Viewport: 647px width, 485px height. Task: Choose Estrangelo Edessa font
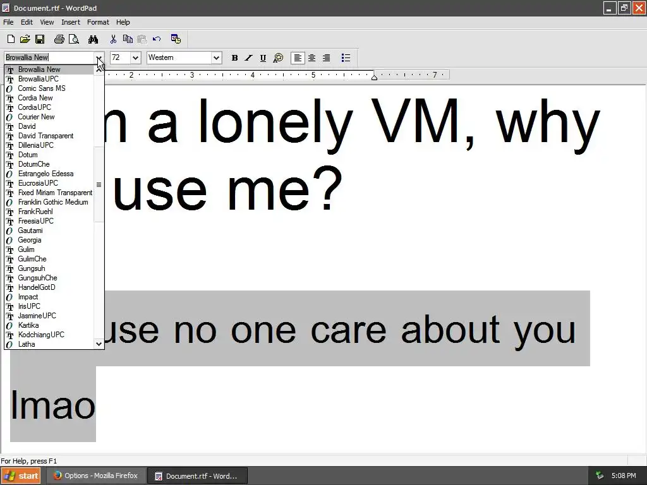[49, 174]
